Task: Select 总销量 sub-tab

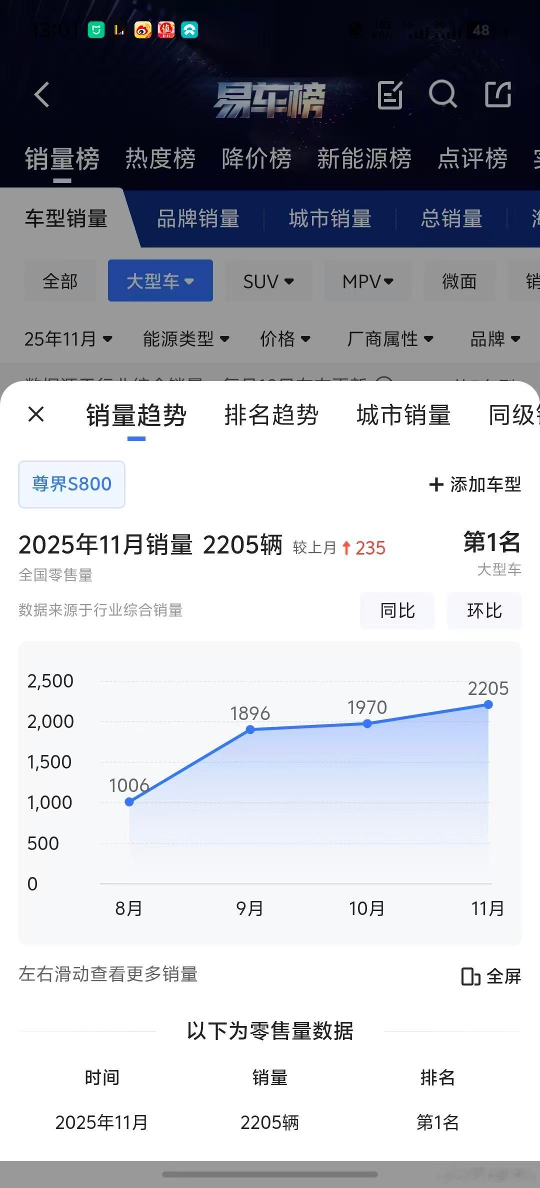Action: coord(451,218)
